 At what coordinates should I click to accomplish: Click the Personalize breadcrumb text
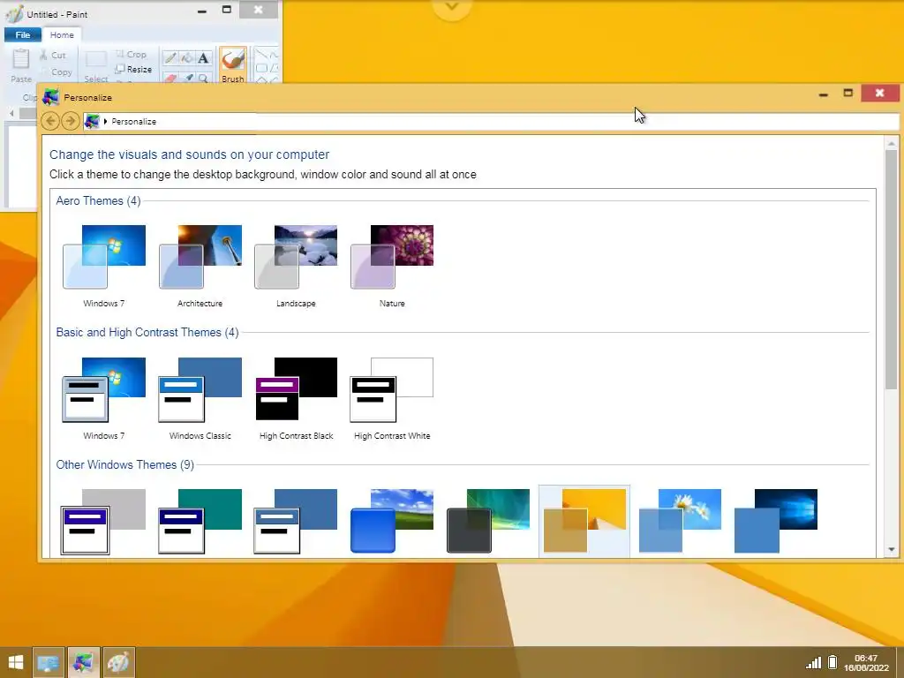click(x=134, y=122)
